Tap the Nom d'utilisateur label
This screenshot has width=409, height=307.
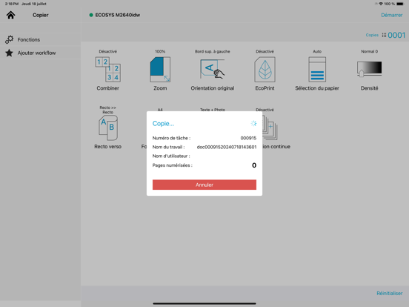tap(171, 156)
